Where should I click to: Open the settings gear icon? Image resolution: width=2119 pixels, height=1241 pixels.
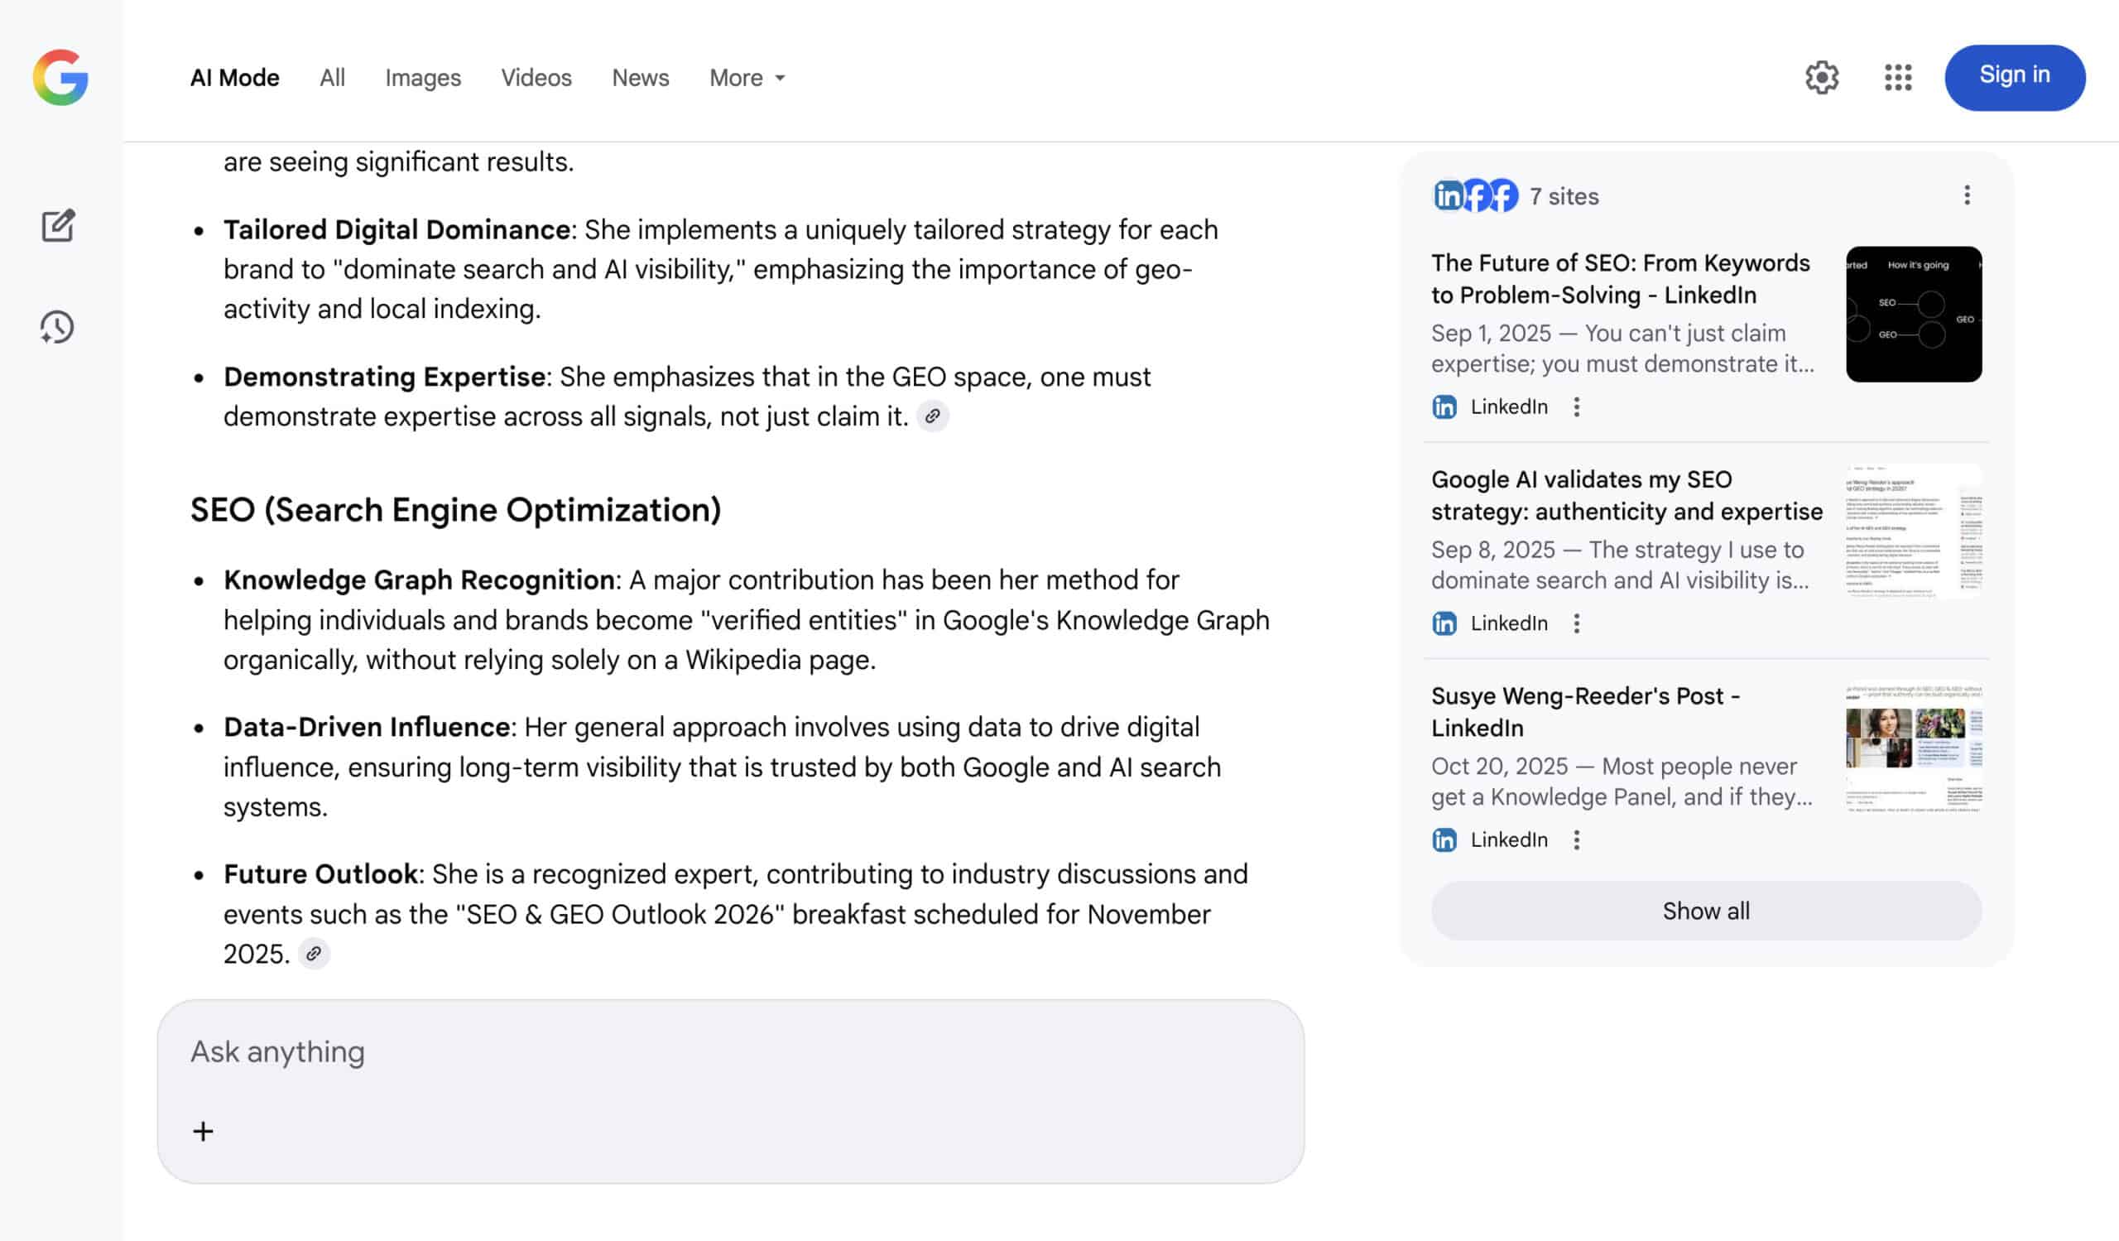coord(1821,77)
